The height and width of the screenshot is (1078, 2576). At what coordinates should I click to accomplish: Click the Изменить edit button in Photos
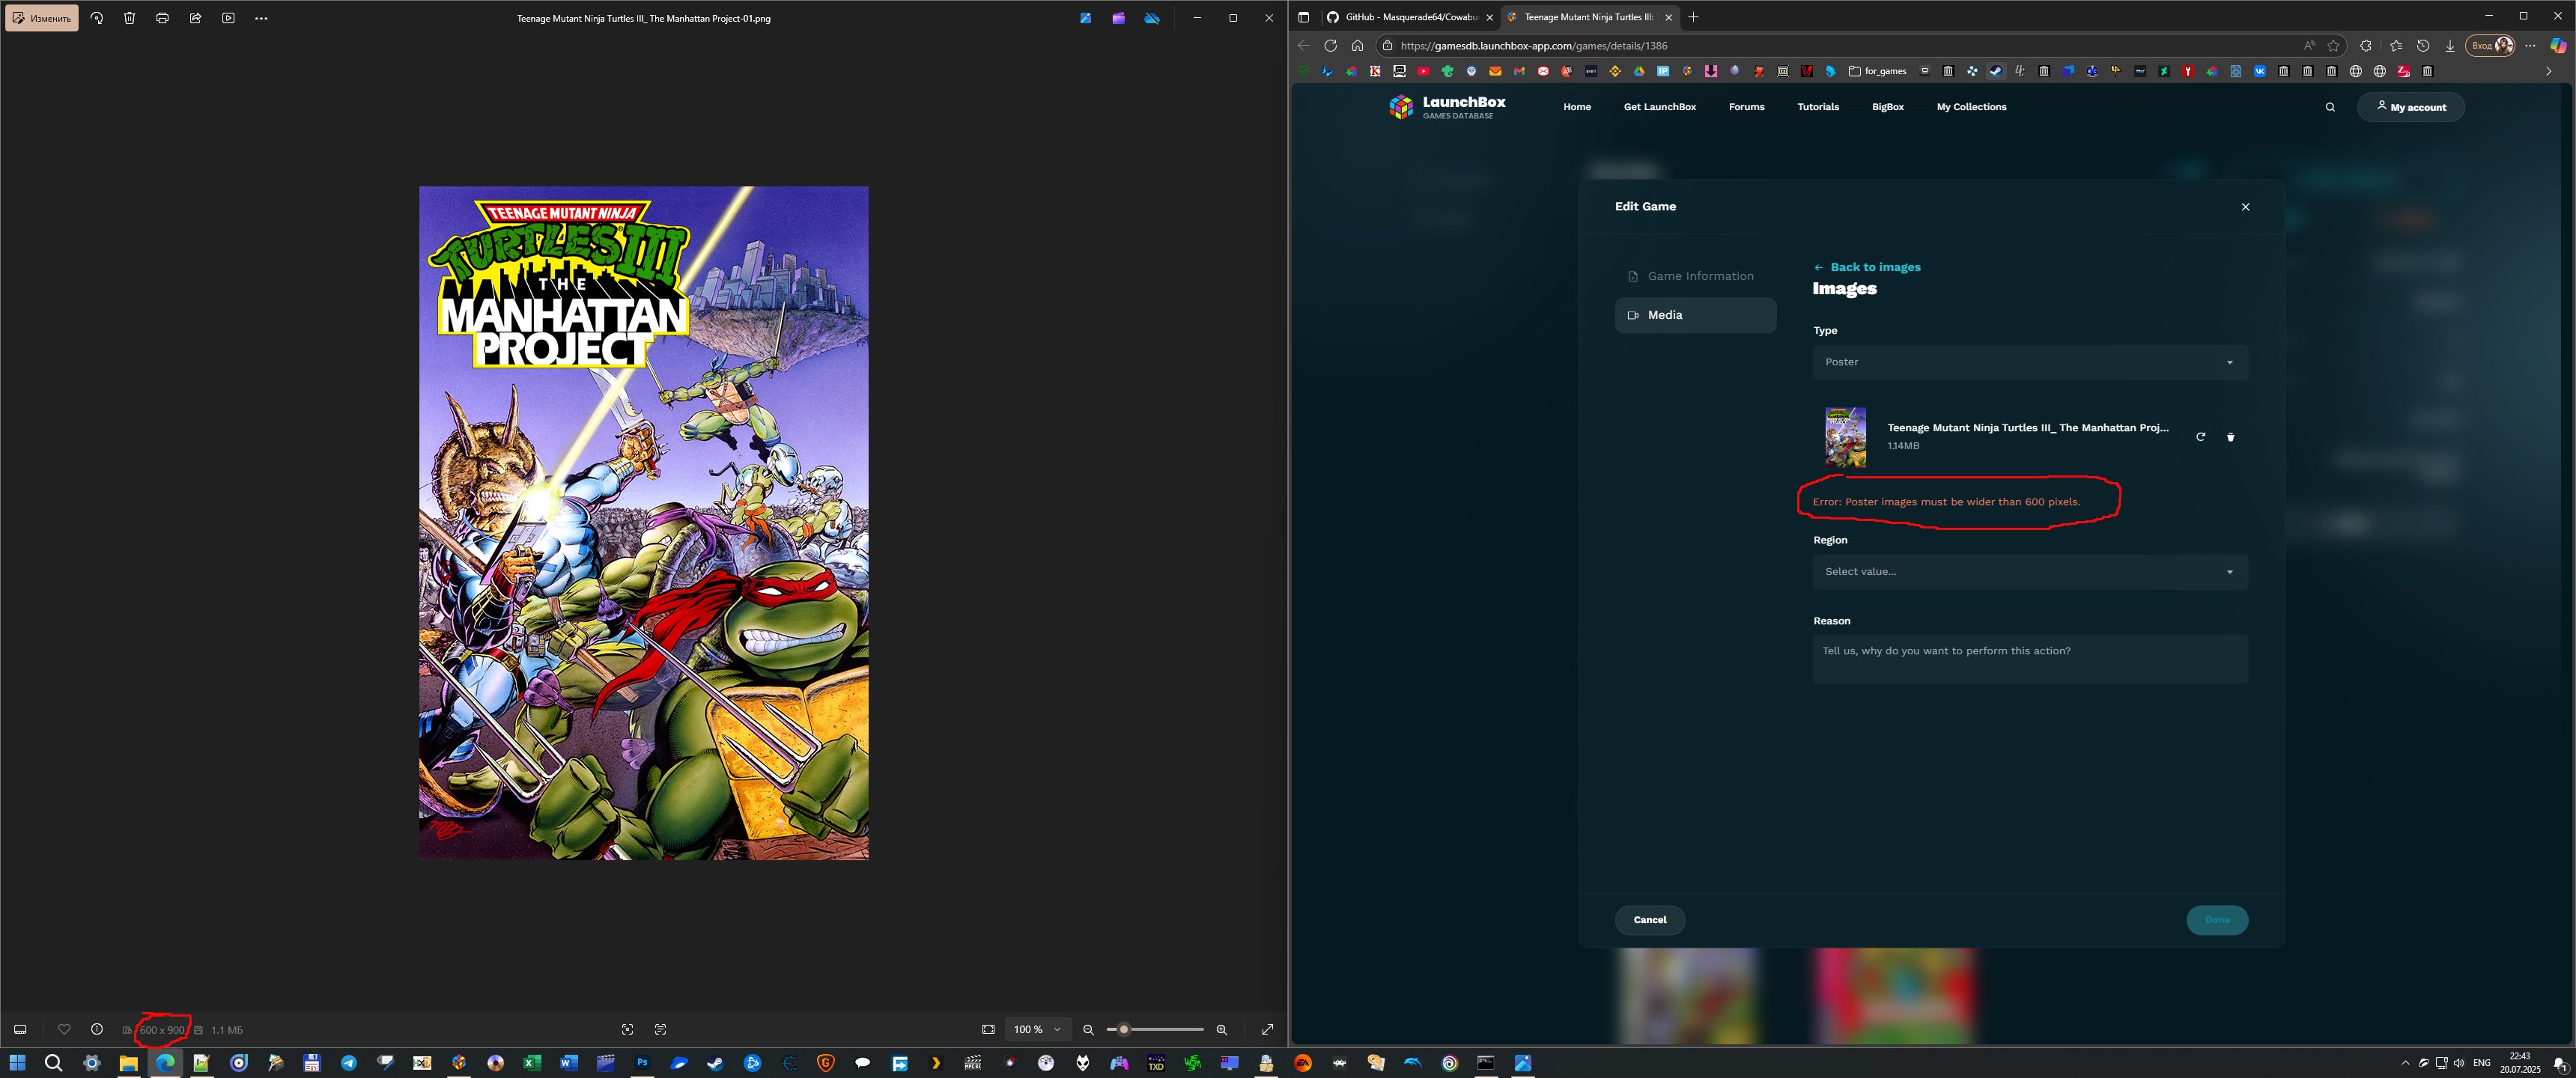(42, 18)
